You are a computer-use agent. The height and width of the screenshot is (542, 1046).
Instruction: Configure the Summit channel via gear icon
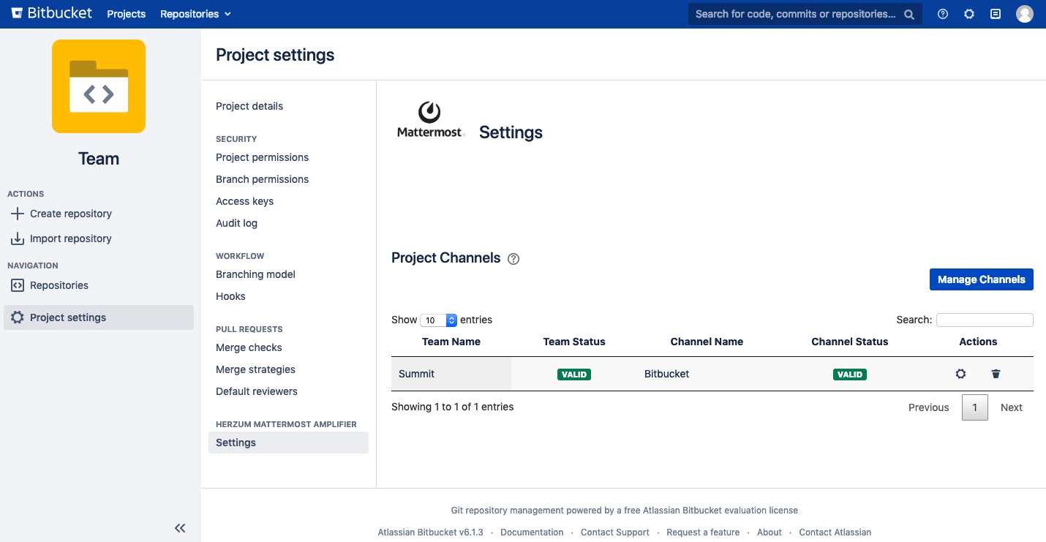960,374
